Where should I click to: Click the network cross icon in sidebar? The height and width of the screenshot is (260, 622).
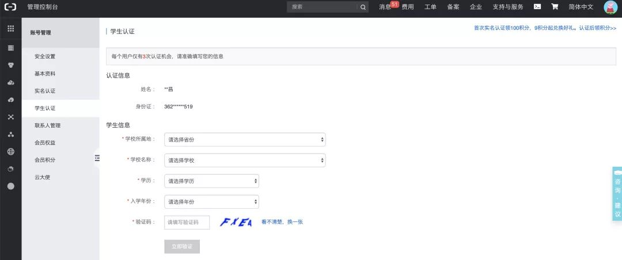coord(11,117)
